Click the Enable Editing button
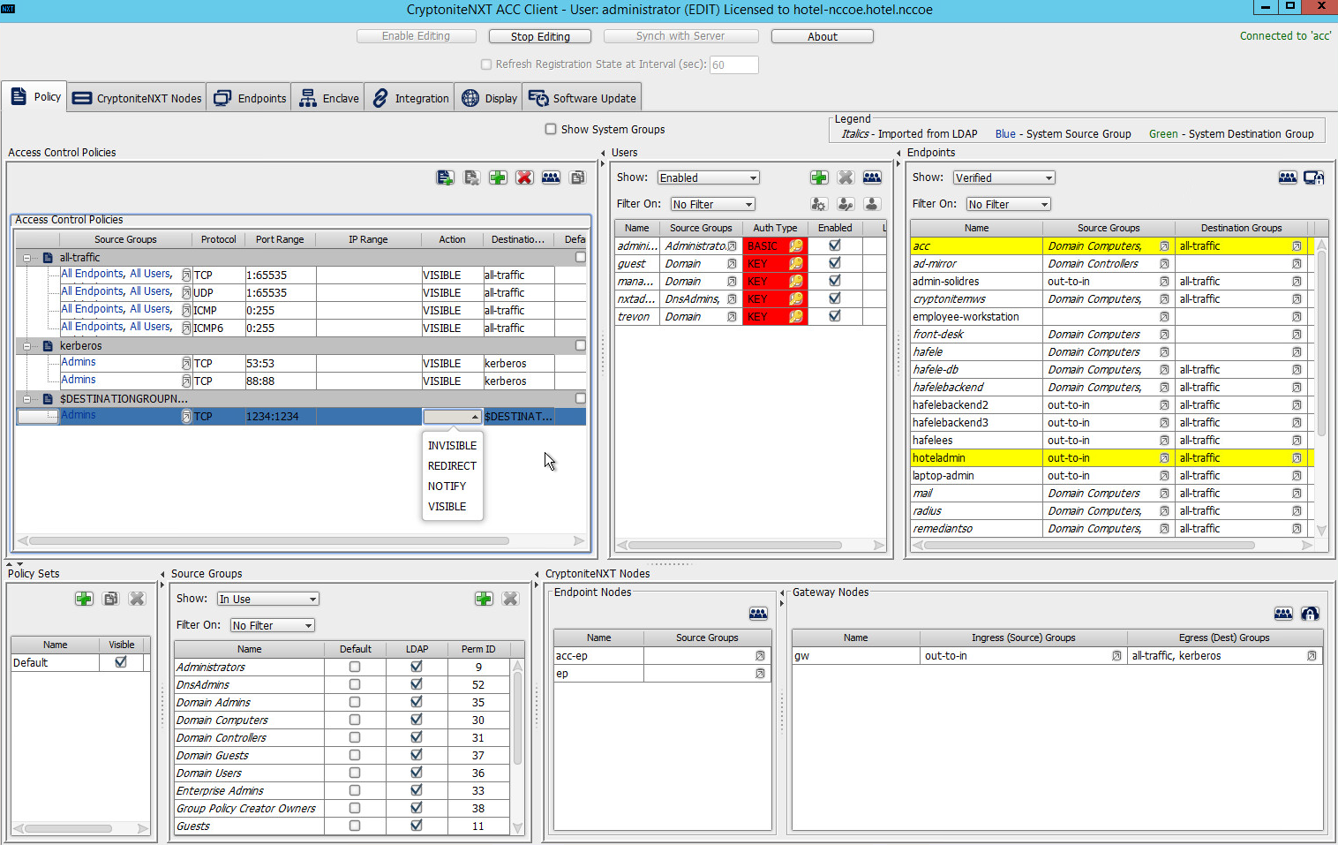Viewport: 1338px width, 845px height. pos(416,36)
